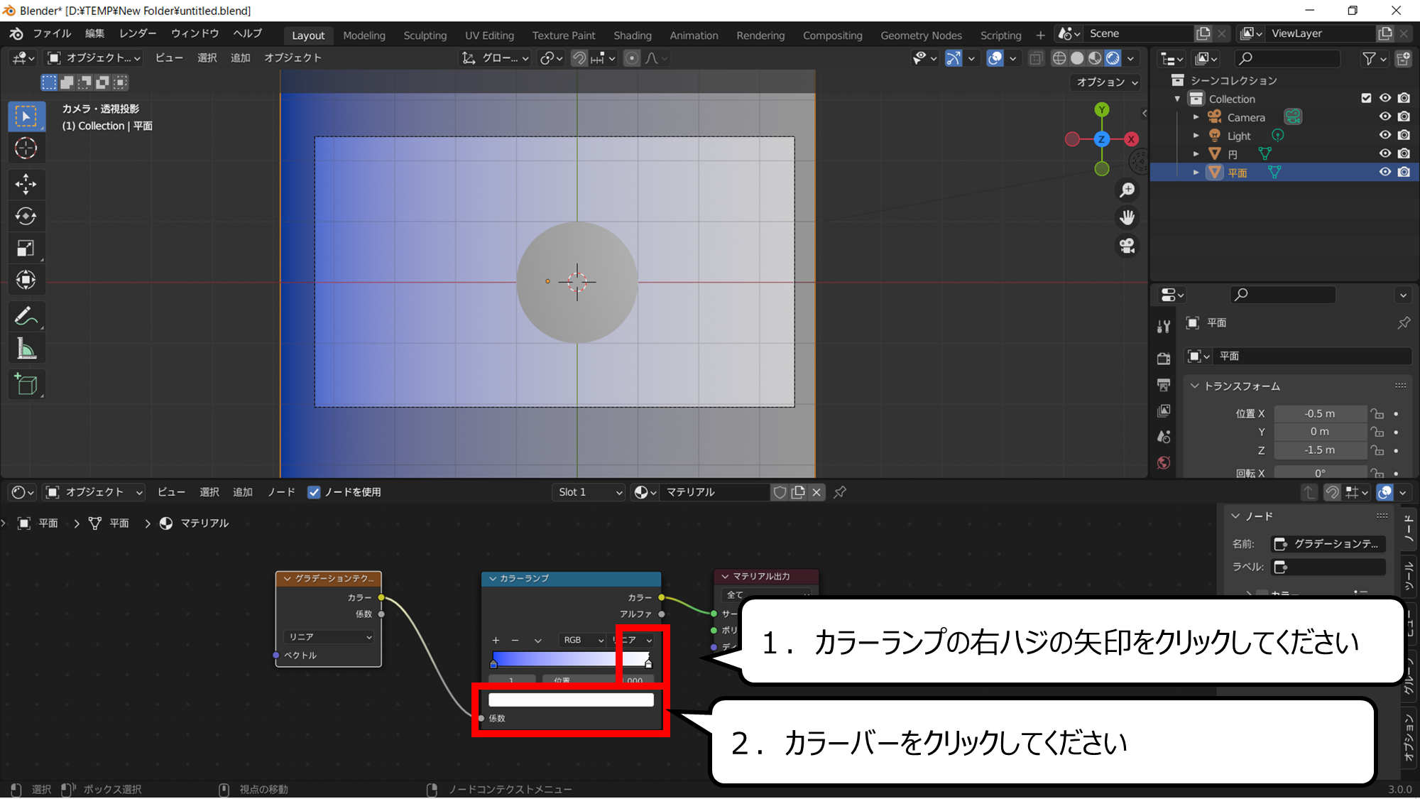
Task: Remove color stop with minus button
Action: click(515, 640)
